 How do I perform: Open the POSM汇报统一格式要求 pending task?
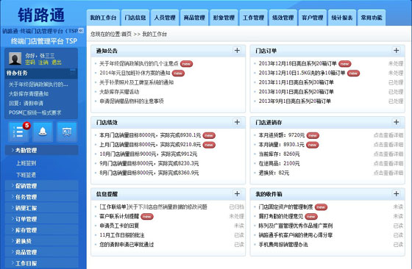click(35, 112)
